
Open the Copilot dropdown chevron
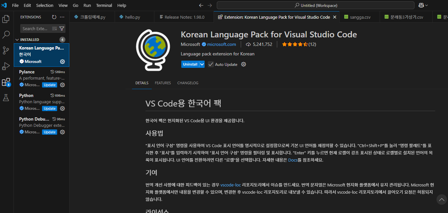[426, 5]
